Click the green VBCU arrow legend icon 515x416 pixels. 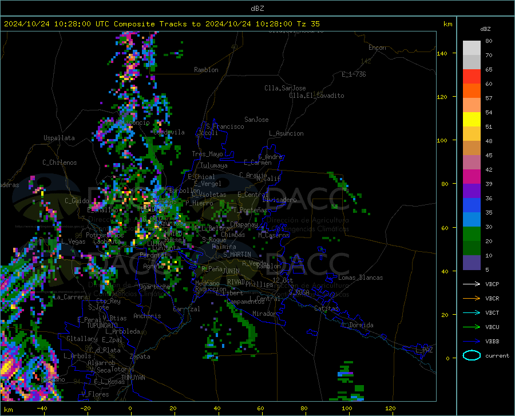click(472, 327)
